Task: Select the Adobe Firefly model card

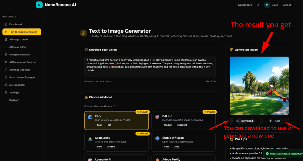Action: click(x=183, y=158)
